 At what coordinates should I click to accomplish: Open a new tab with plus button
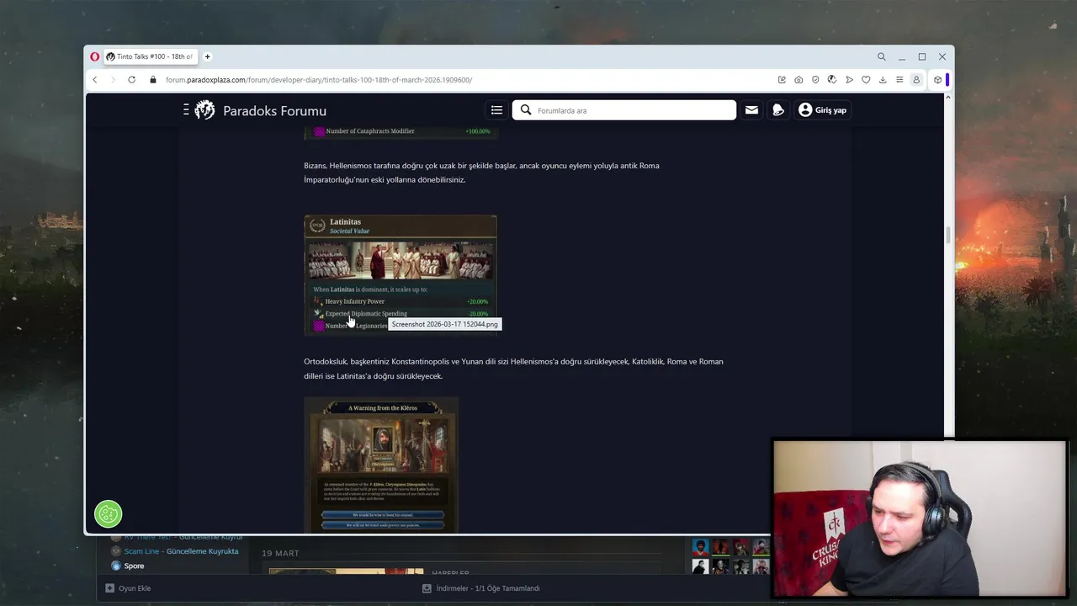click(207, 56)
